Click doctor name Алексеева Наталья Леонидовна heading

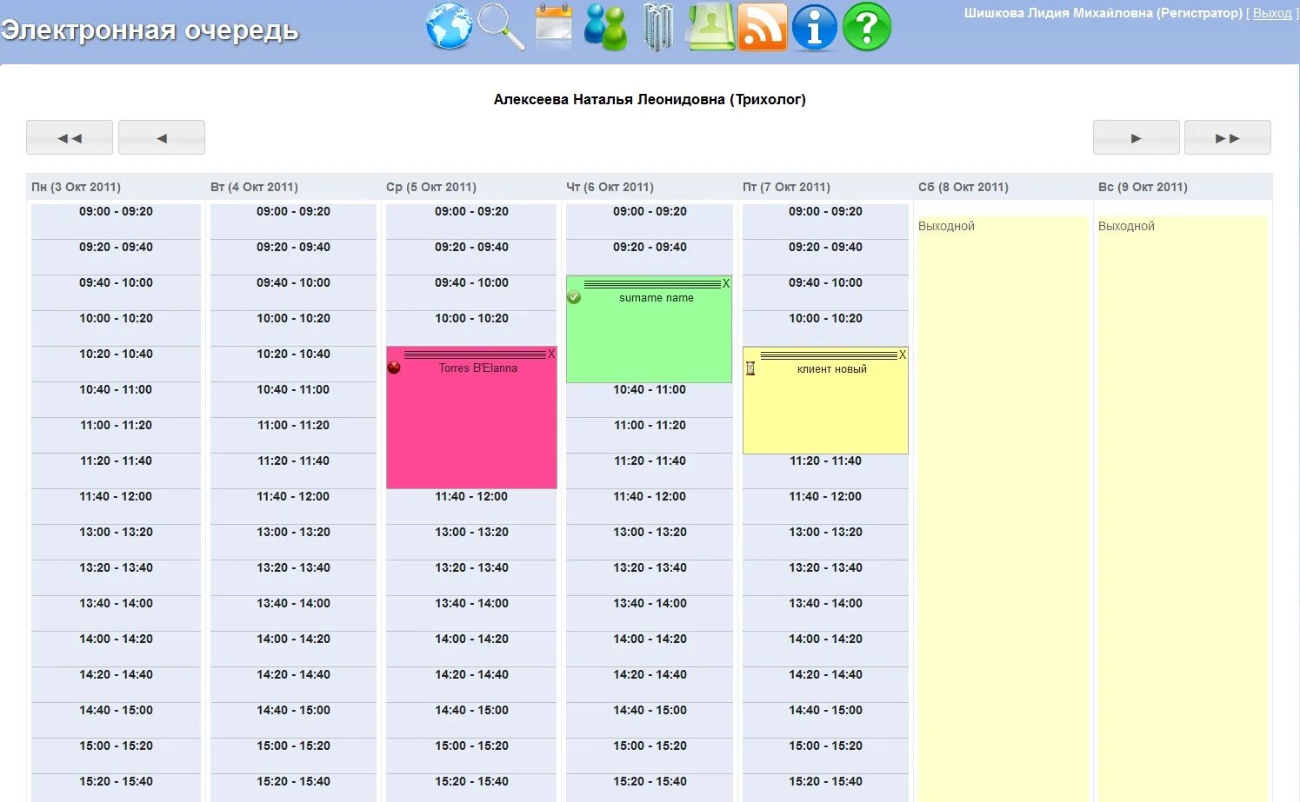point(650,99)
